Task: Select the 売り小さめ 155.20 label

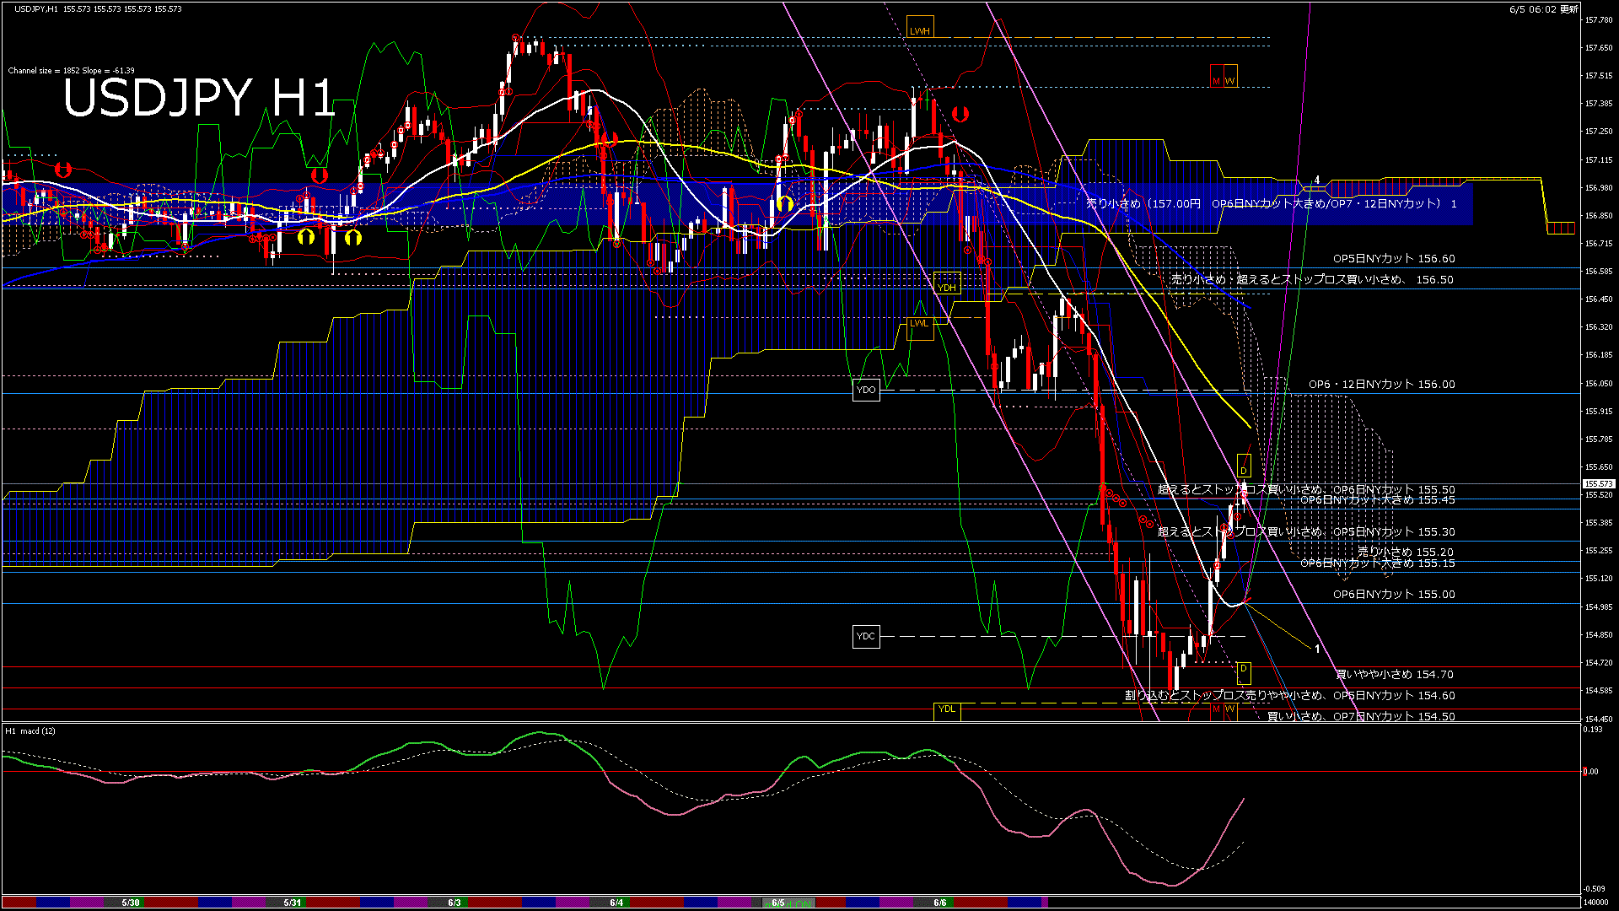Action: coord(1406,552)
